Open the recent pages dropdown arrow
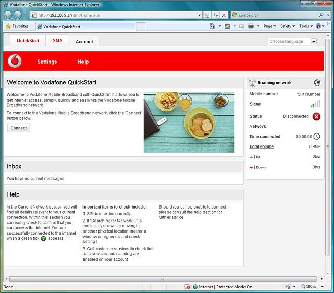This screenshot has height=293, width=334. coord(25,15)
